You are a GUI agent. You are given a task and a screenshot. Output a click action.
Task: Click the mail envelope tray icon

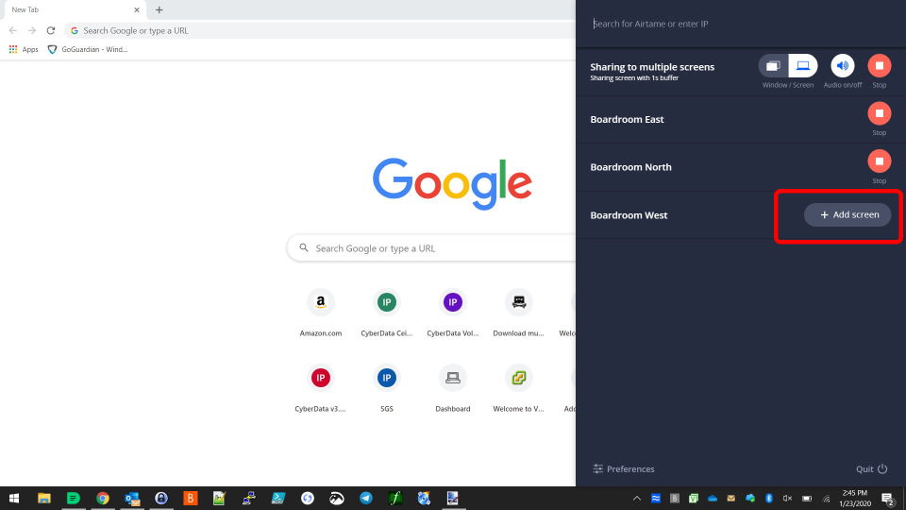(730, 499)
